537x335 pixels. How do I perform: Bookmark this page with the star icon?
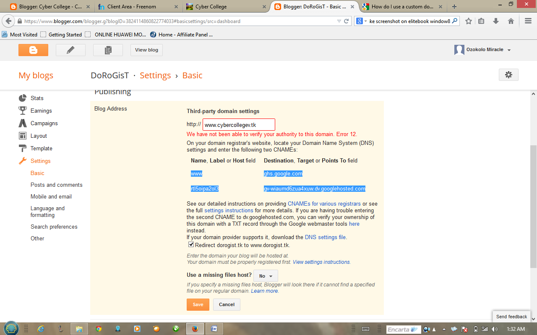(469, 21)
